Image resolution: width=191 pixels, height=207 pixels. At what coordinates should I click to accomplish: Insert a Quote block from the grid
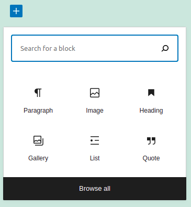point(151,148)
